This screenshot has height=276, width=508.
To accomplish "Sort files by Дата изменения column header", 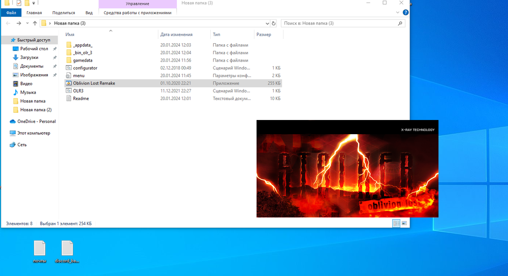I will coord(176,35).
